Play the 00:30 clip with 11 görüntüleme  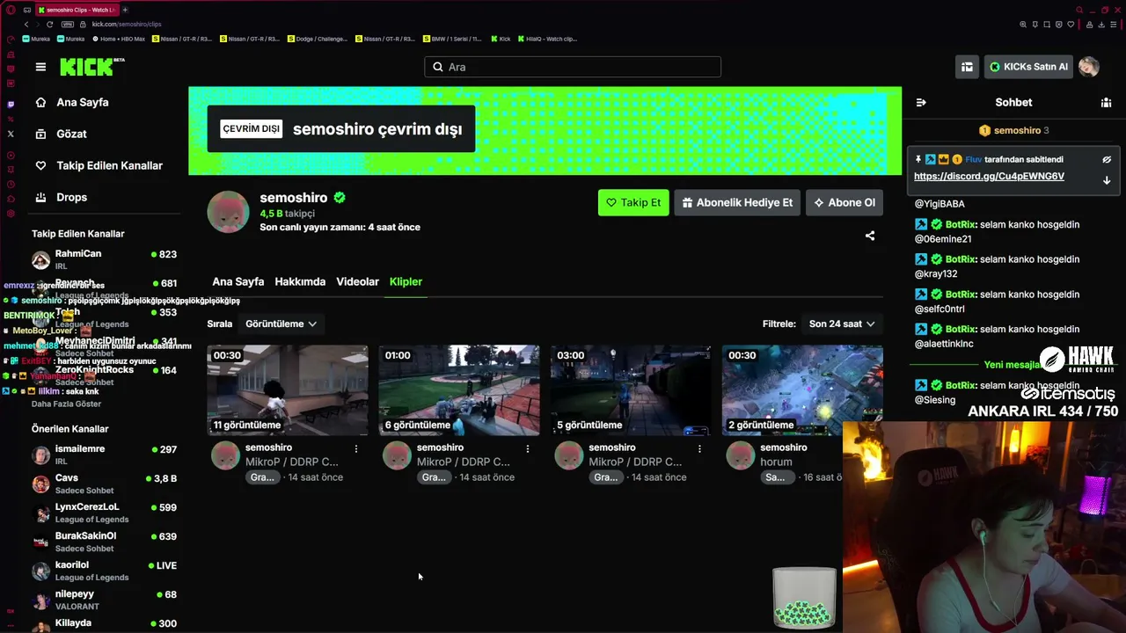pyautogui.click(x=288, y=390)
